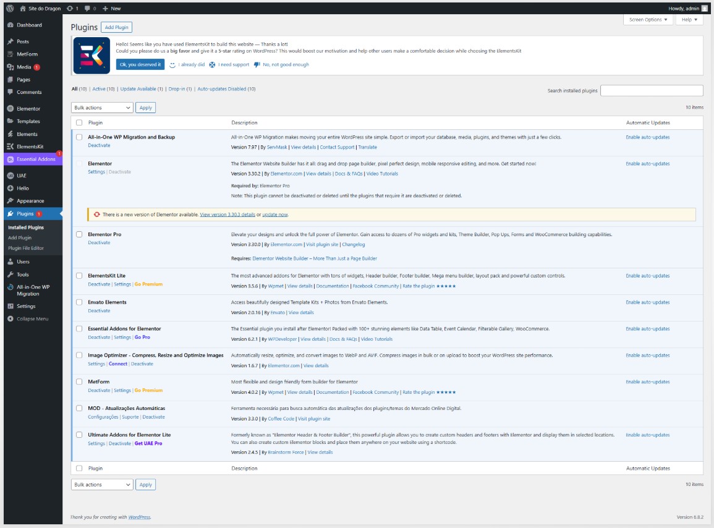Expand the Help tab
This screenshot has height=528, width=714.
click(689, 20)
